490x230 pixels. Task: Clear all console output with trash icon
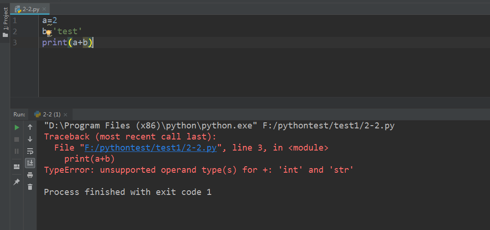[30, 187]
